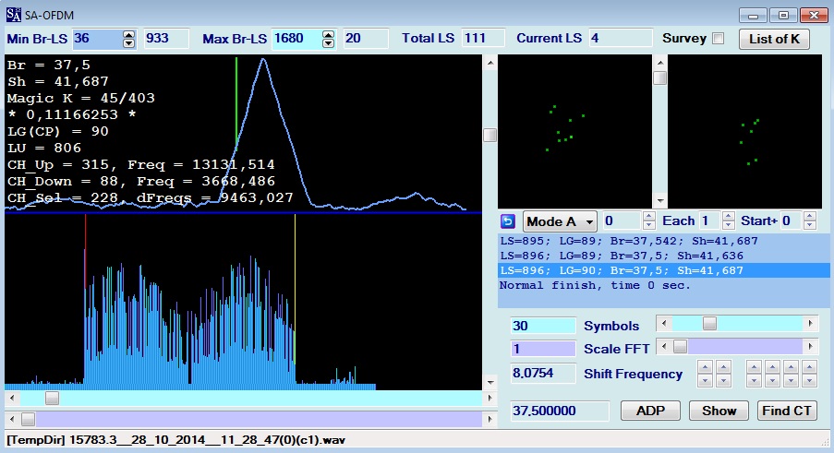Click the Symbols value field showing 30
The image size is (834, 453).
tap(543, 326)
